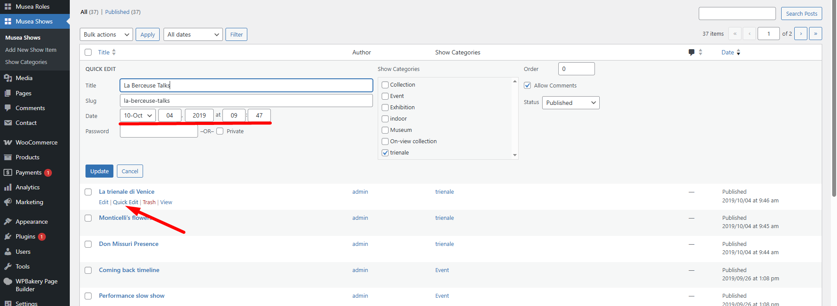The height and width of the screenshot is (306, 837).
Task: Click the Appearance paintbrush icon
Action: (x=8, y=222)
